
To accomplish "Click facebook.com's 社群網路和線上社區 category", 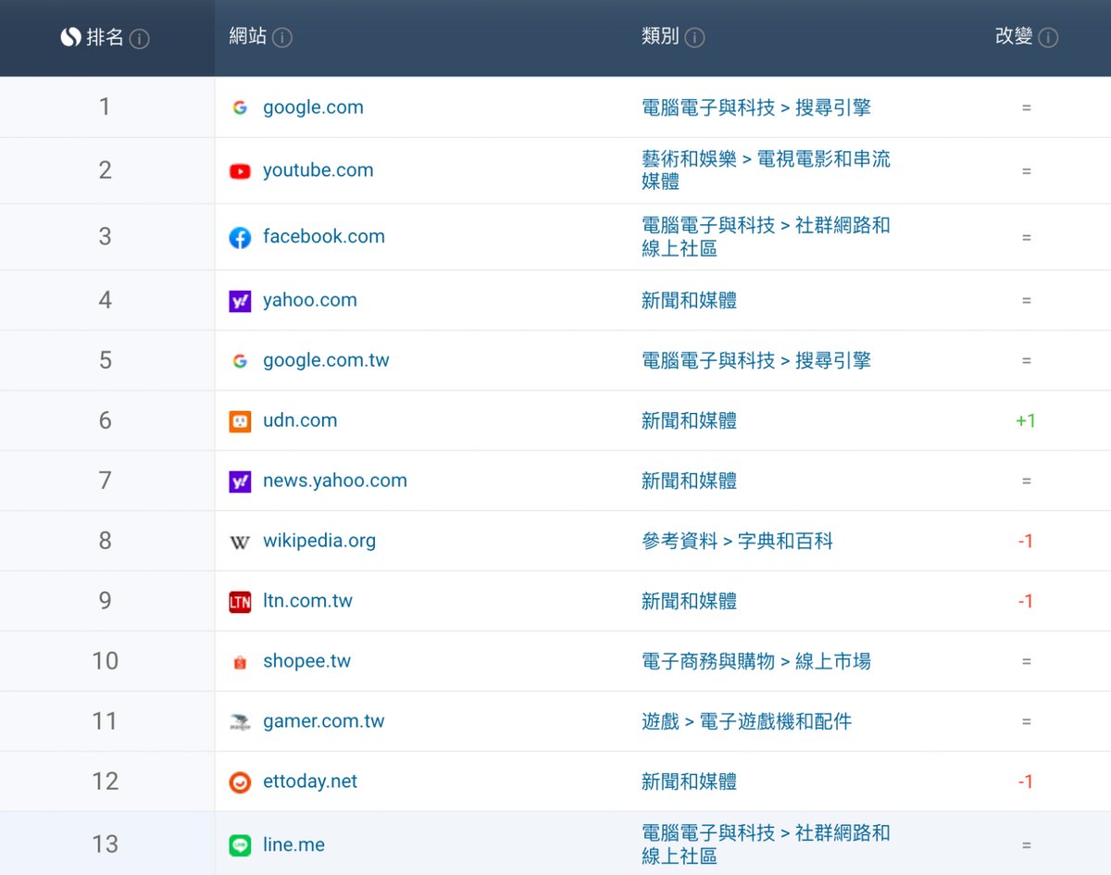I will coord(766,237).
